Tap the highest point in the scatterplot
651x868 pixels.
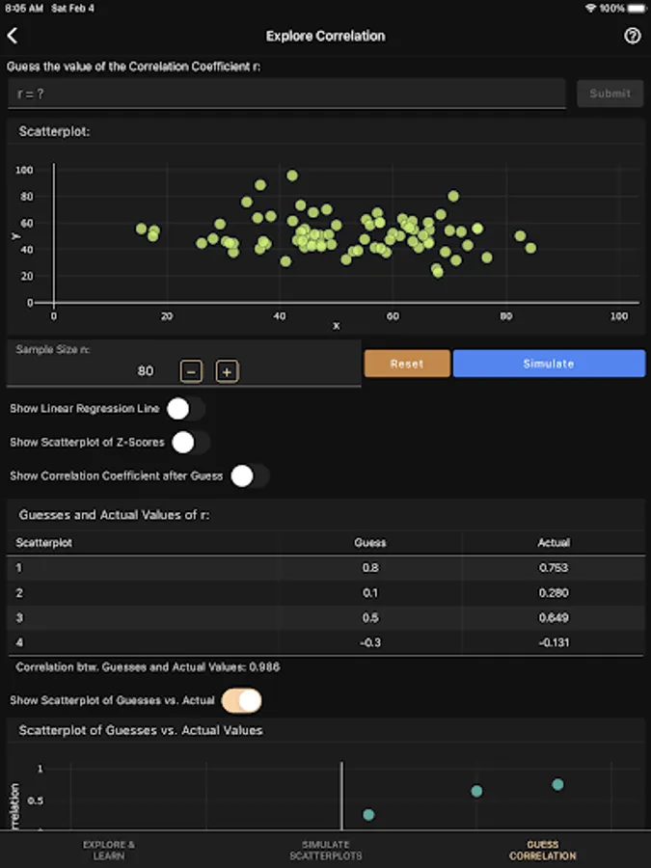coord(292,176)
